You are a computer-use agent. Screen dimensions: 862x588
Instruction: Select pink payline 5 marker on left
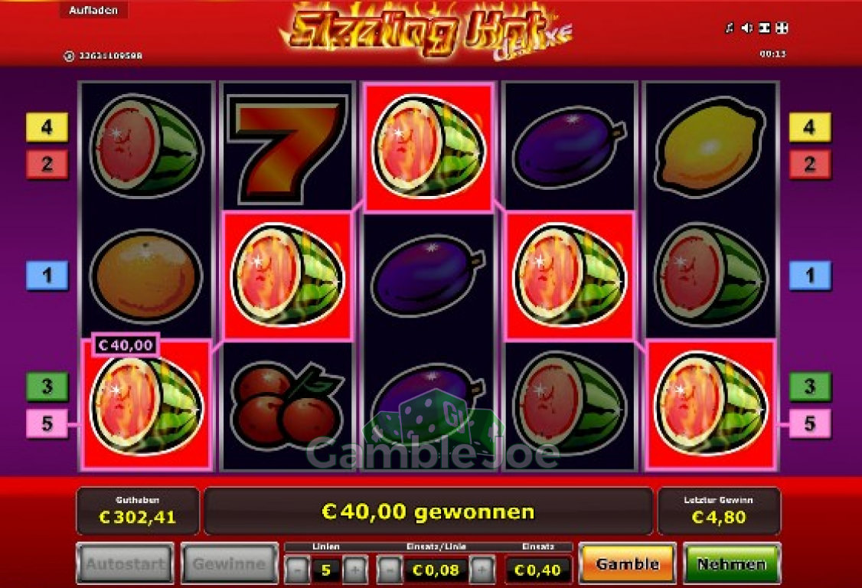pos(47,423)
